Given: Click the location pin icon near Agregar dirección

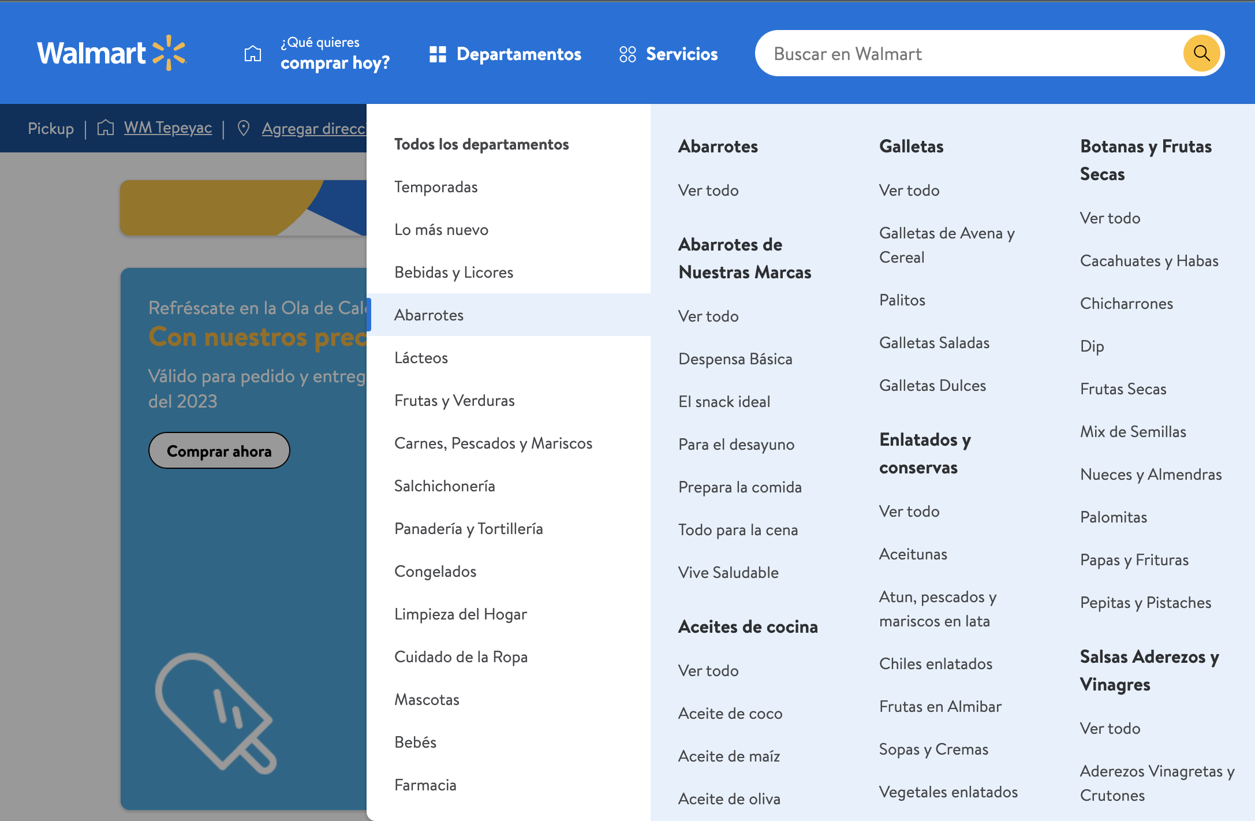Looking at the screenshot, I should 244,128.
